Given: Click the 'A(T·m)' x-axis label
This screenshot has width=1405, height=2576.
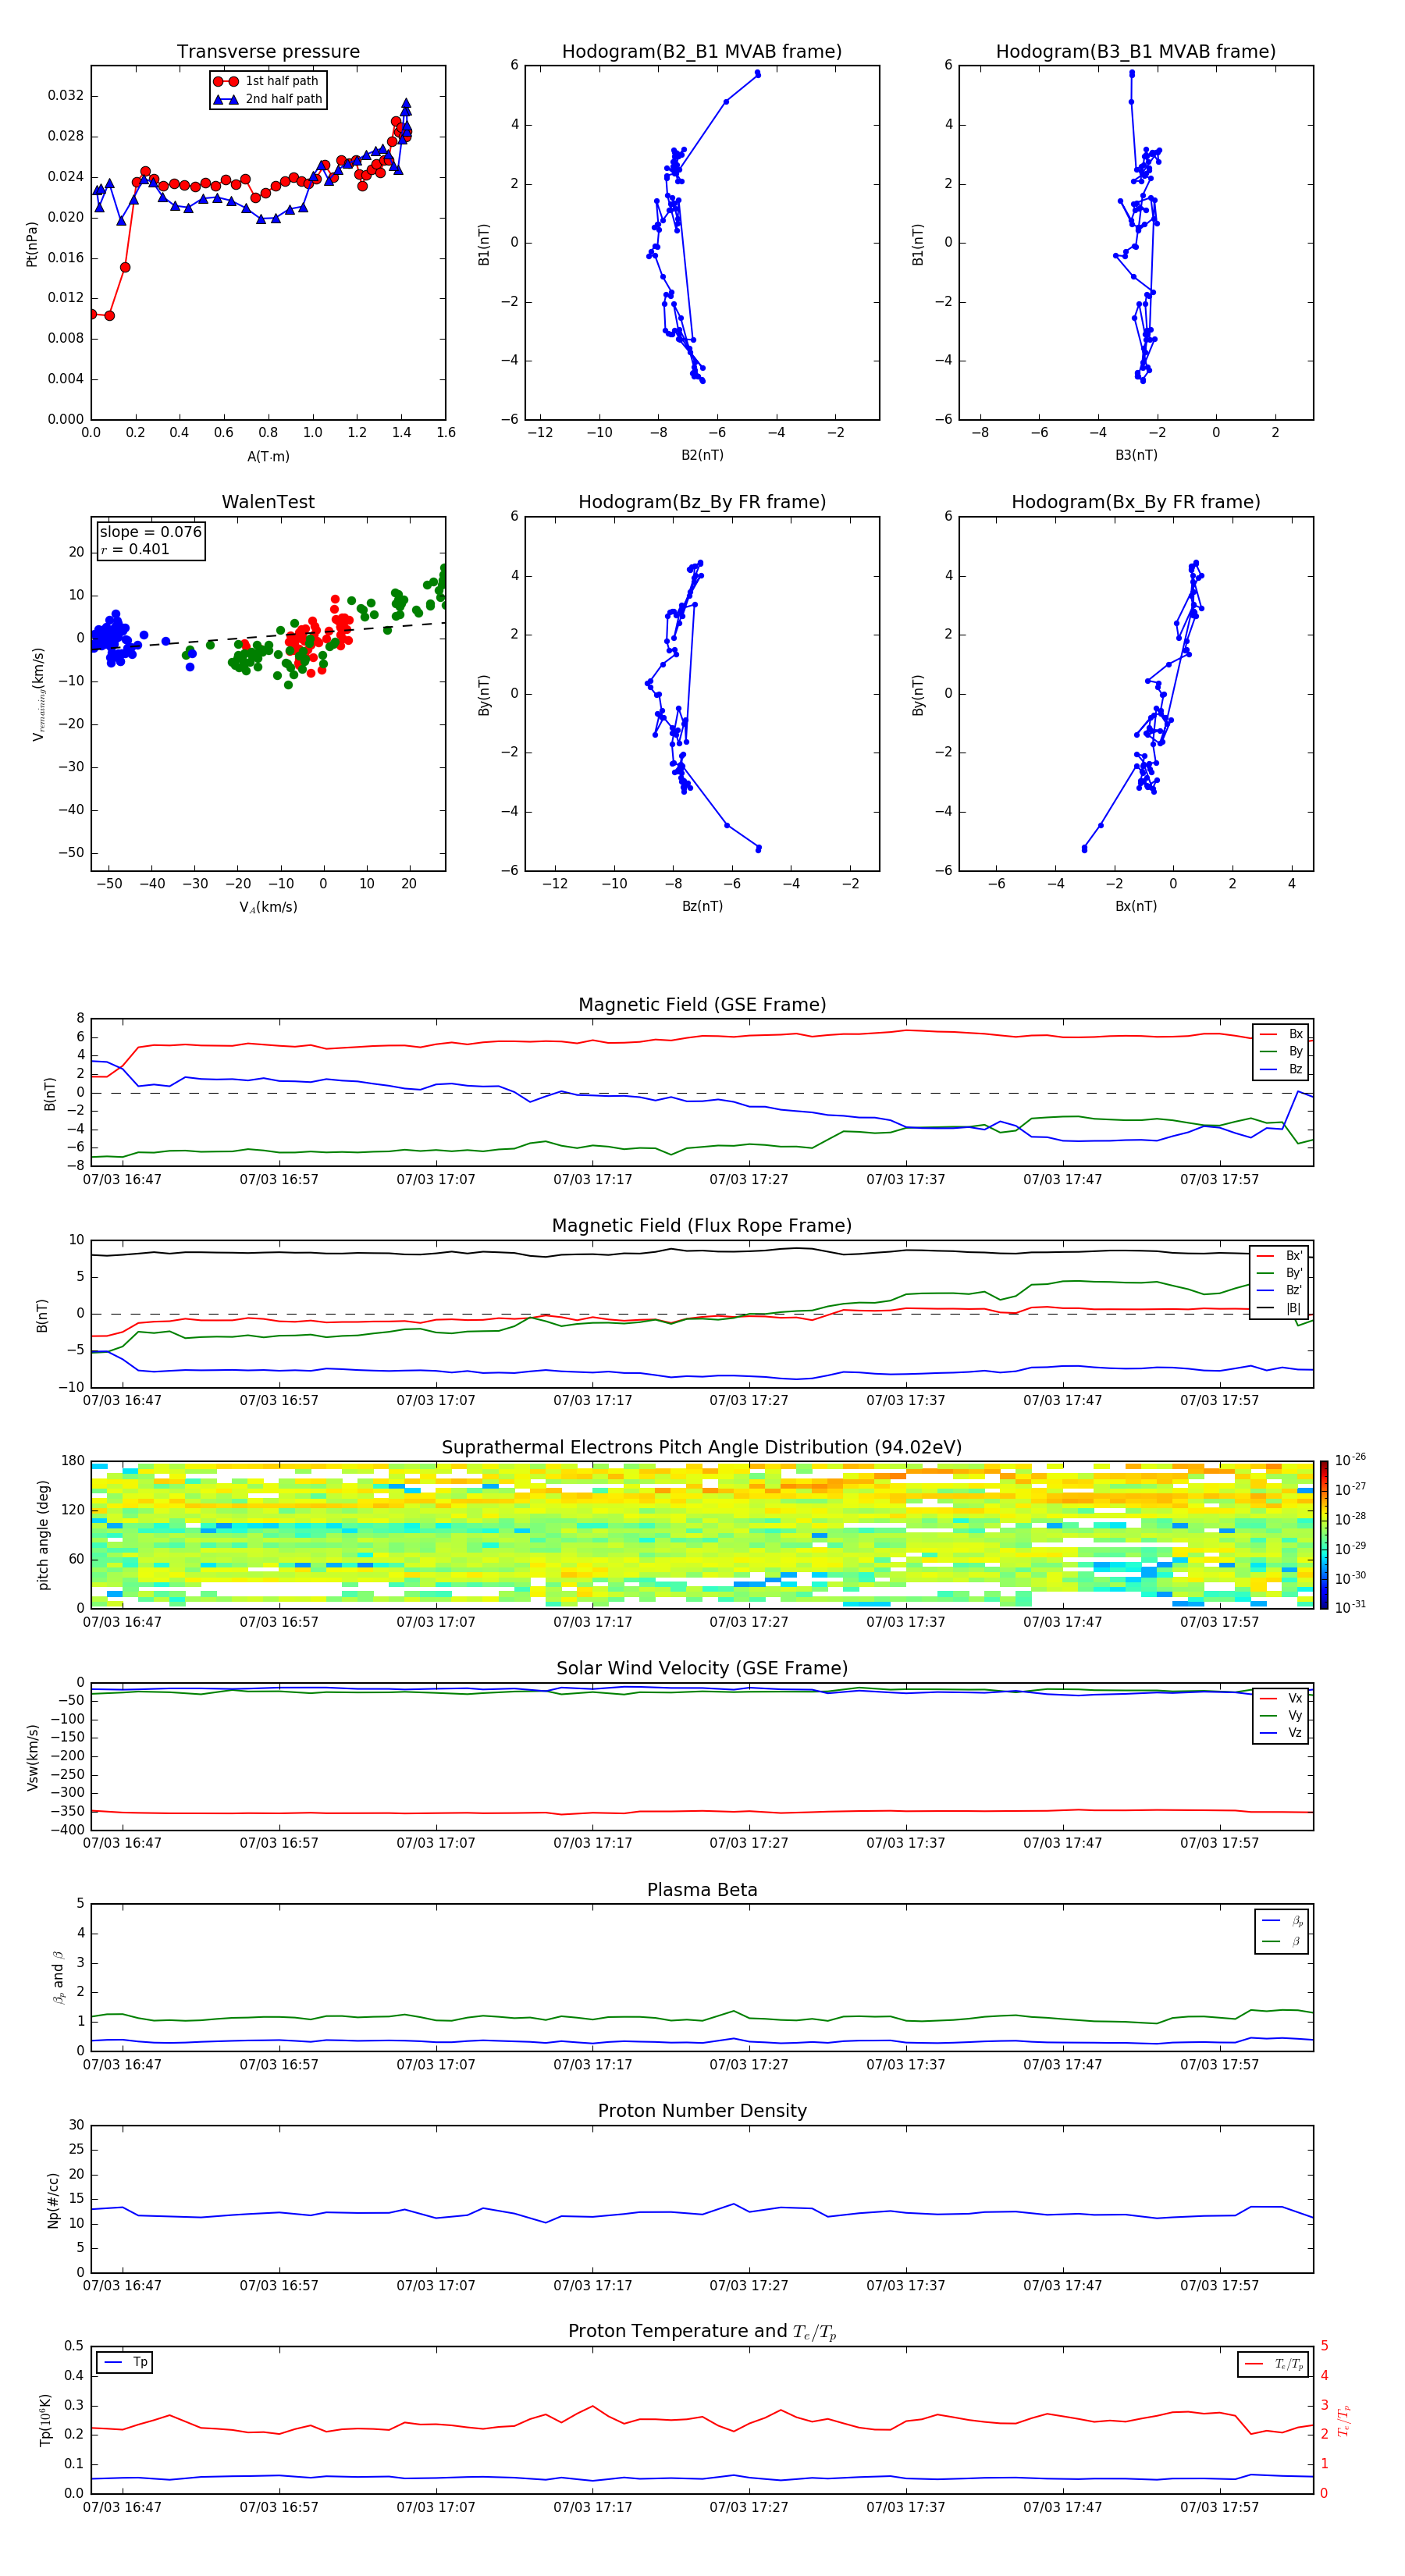Looking at the screenshot, I should [268, 456].
